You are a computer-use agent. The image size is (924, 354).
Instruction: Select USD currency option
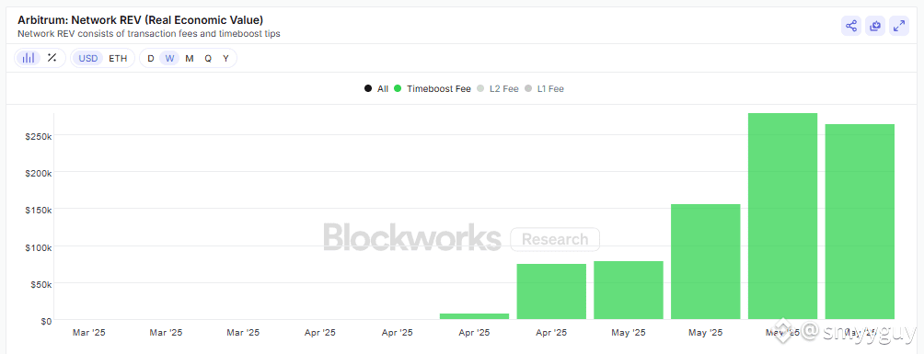coord(88,58)
